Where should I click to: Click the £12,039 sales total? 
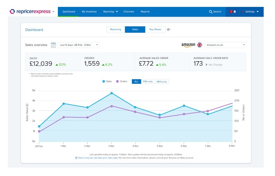pyautogui.click(x=41, y=64)
